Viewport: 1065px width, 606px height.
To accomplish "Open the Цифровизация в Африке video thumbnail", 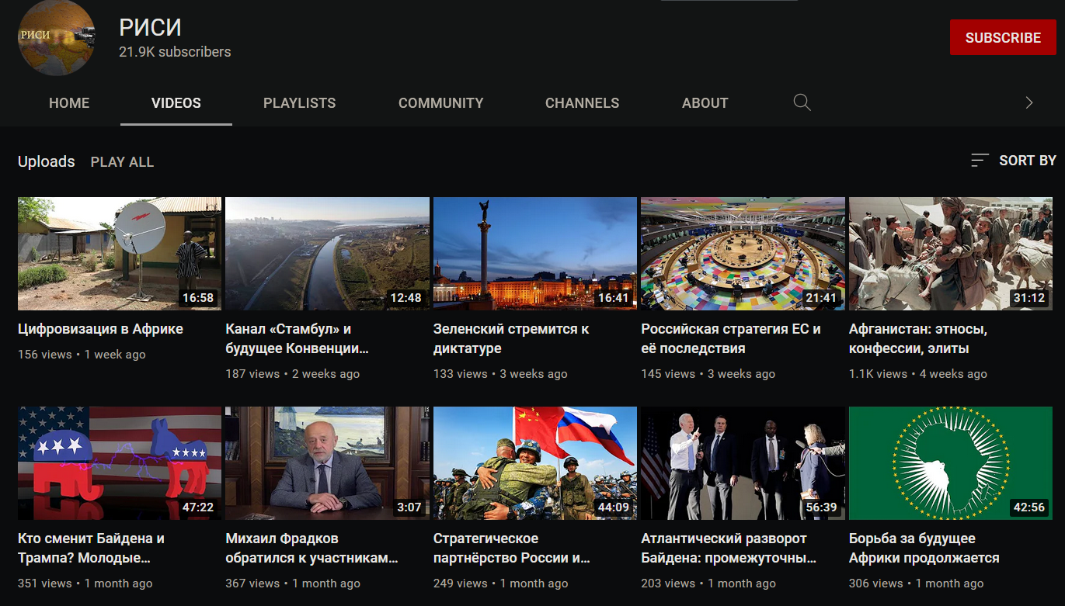I will [x=120, y=254].
